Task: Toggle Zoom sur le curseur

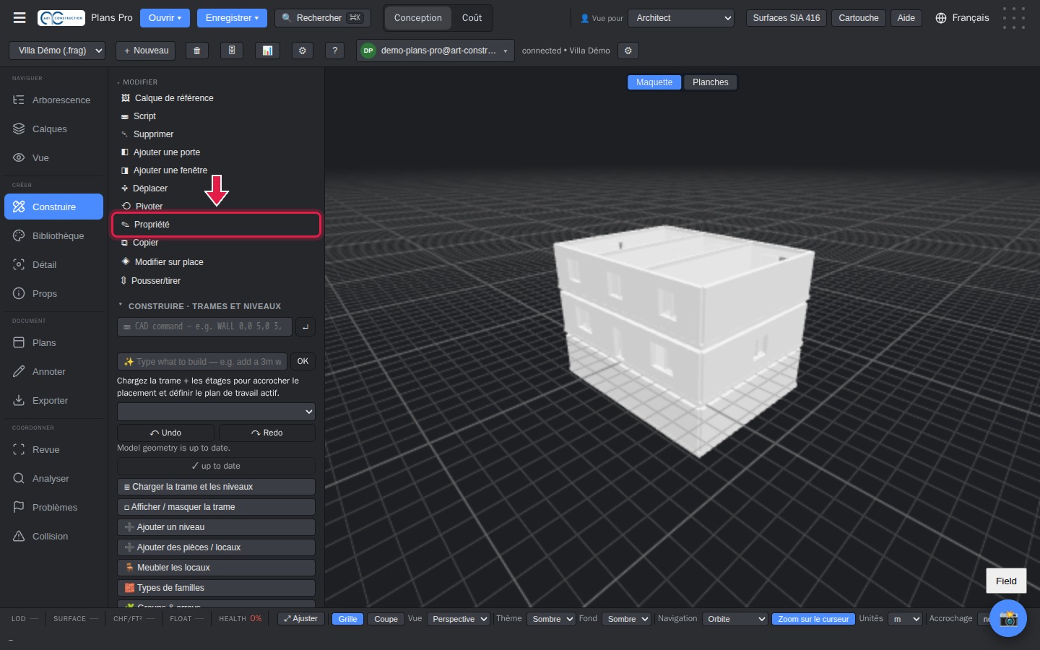Action: coord(813,619)
